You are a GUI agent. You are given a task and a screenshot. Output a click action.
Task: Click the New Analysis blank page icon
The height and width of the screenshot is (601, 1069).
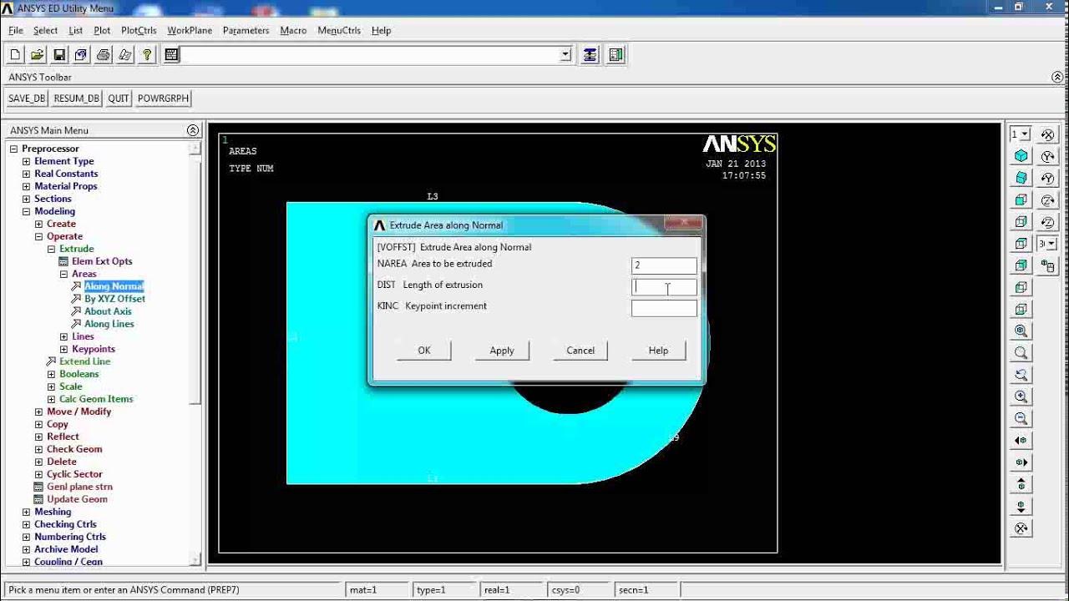click(x=15, y=55)
